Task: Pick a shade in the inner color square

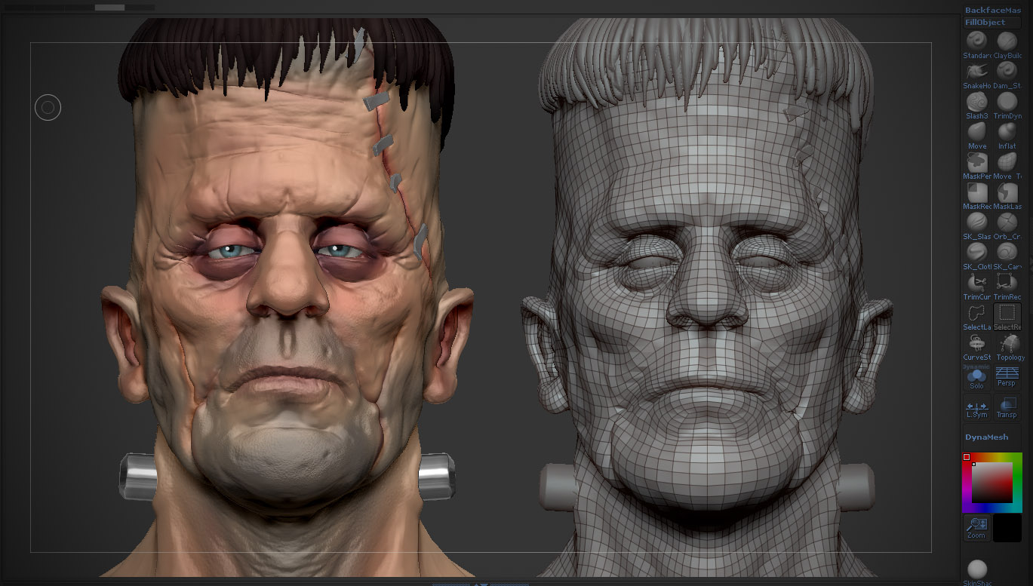Action: (991, 483)
